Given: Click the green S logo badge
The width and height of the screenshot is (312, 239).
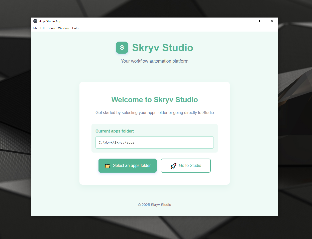Looking at the screenshot, I should (122, 48).
